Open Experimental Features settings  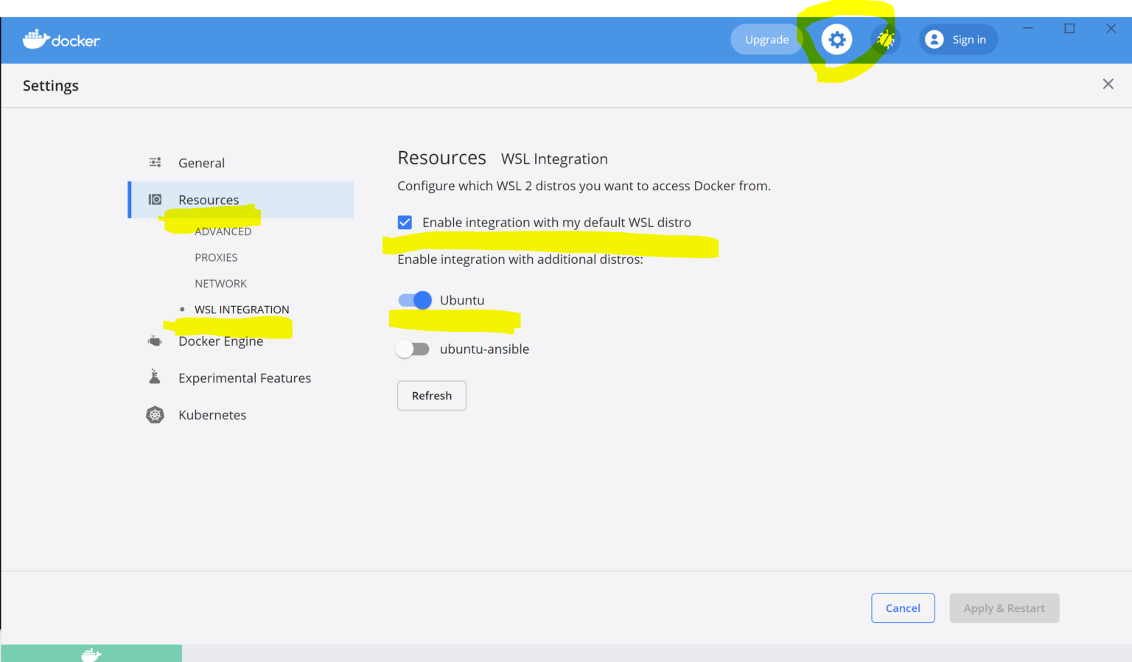245,378
